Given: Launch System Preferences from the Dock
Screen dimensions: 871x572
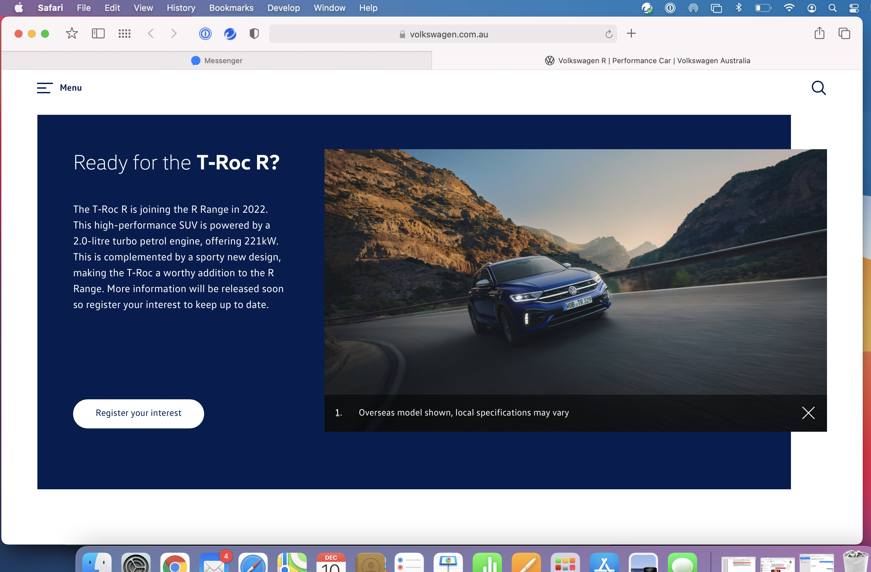Looking at the screenshot, I should (136, 562).
